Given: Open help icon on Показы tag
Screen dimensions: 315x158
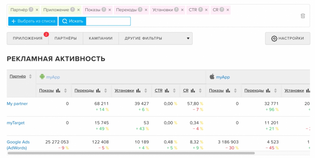Looking at the screenshot, I should 104,9.
